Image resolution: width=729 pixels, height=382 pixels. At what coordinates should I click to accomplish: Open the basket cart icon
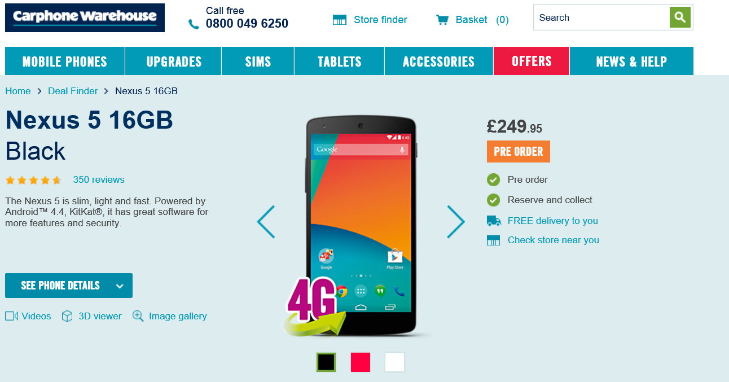coord(442,20)
